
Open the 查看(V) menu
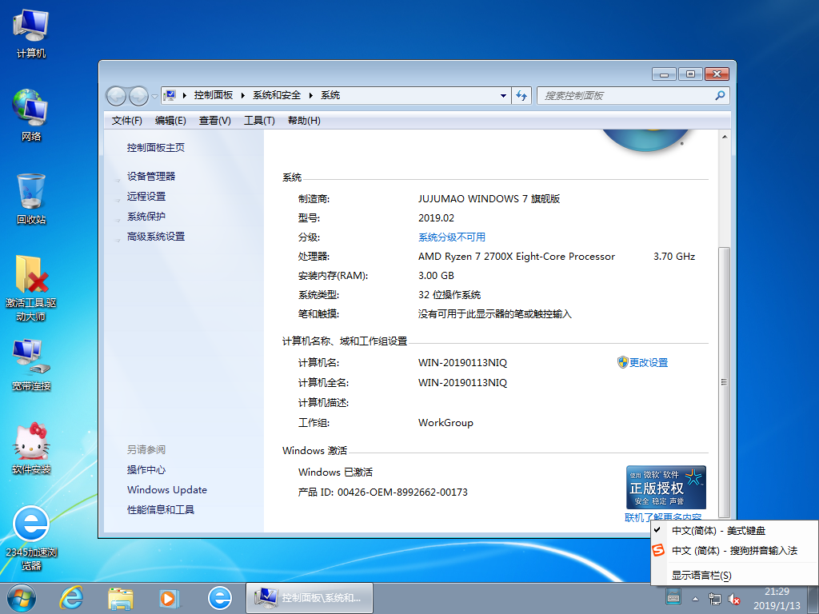click(x=214, y=121)
